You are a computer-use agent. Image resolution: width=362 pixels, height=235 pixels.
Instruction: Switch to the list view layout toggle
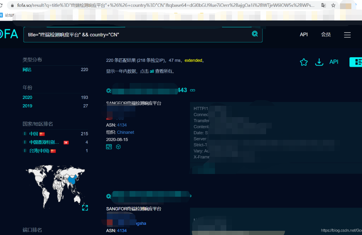point(356,62)
